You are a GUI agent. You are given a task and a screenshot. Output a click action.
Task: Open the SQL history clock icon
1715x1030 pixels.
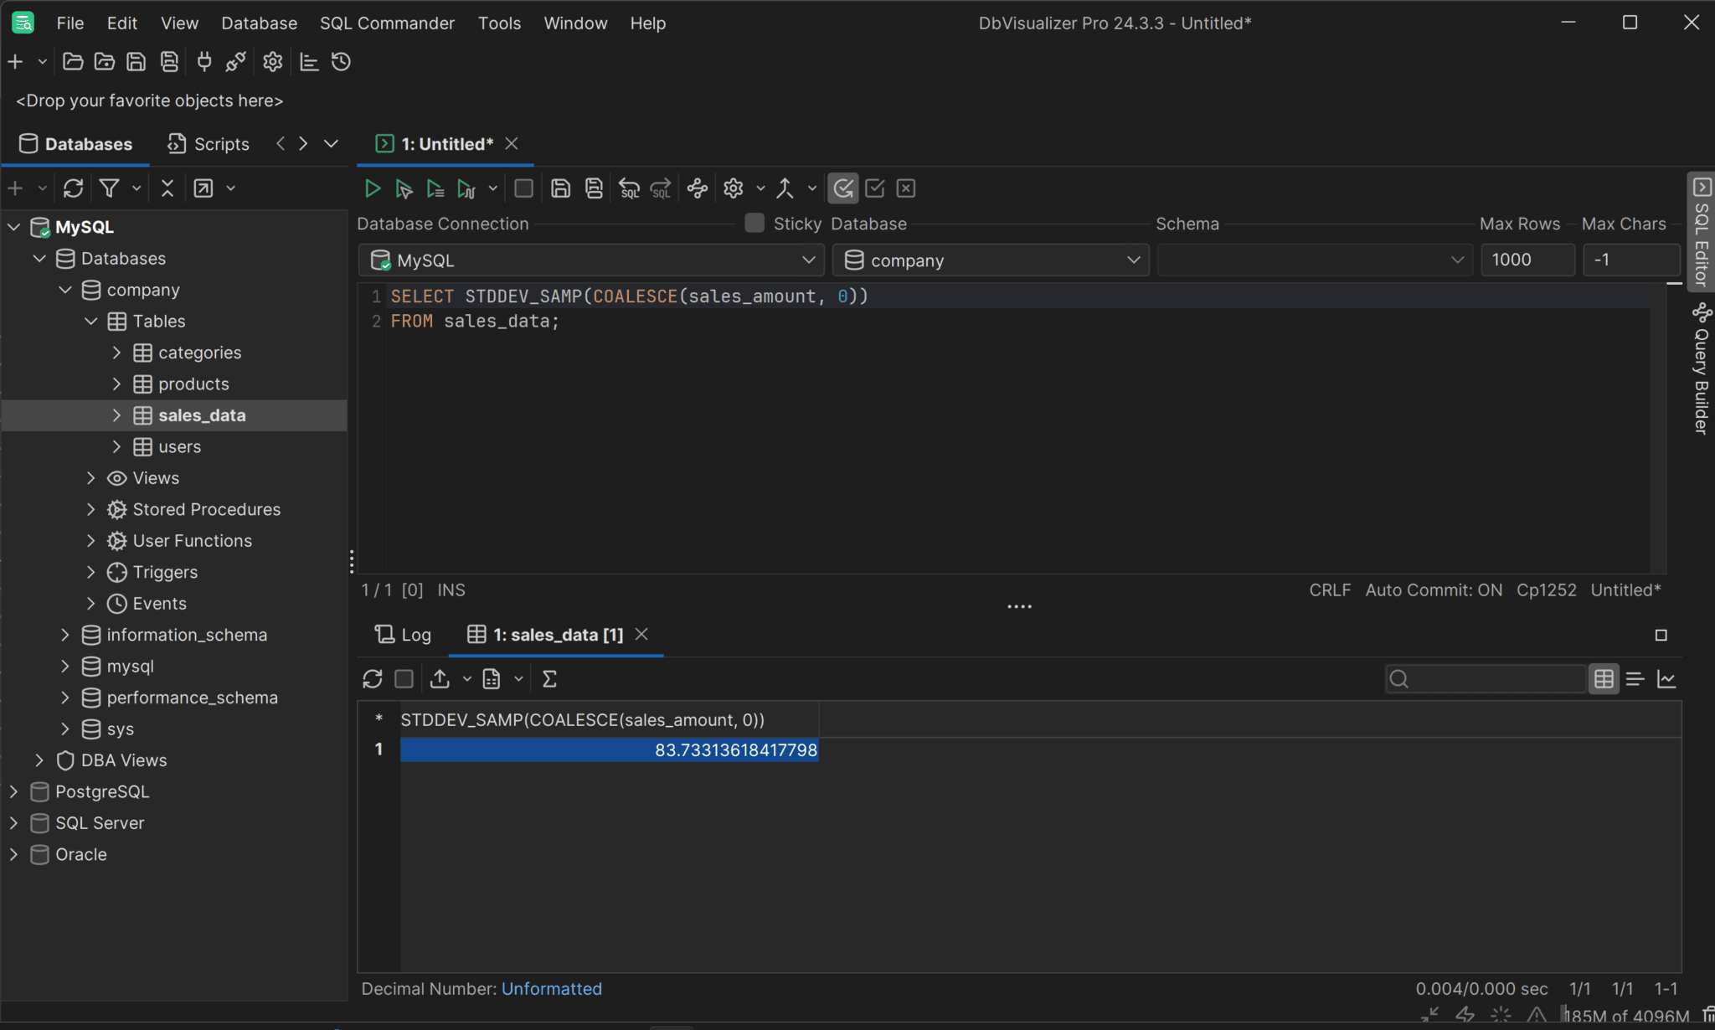tap(341, 62)
